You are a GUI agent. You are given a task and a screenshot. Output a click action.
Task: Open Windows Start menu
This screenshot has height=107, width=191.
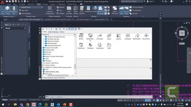pyautogui.click(x=3, y=104)
